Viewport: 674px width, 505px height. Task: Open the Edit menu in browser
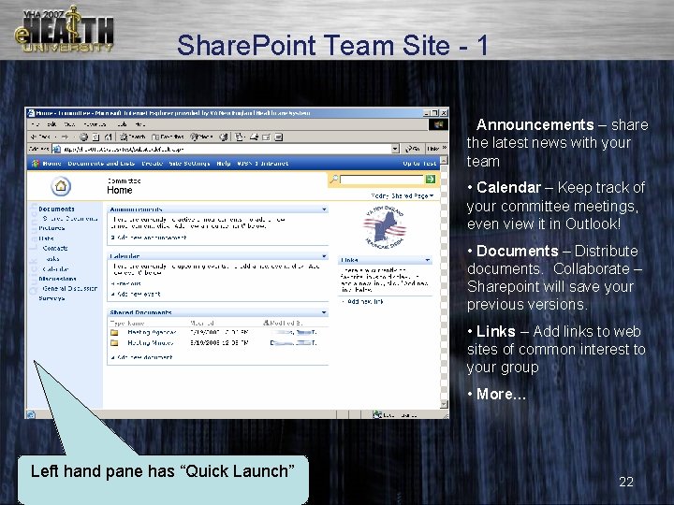51,124
